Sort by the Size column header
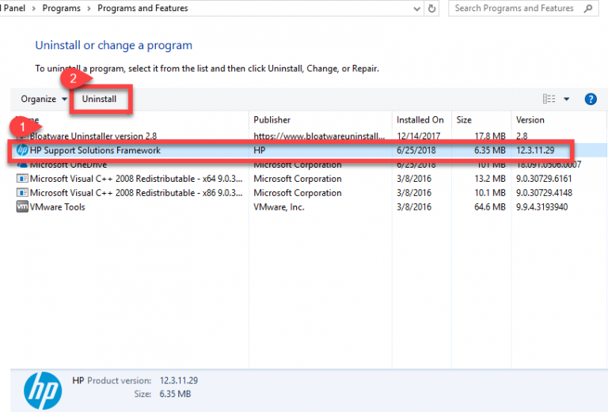Viewport: 608px width, 412px height. click(x=481, y=120)
